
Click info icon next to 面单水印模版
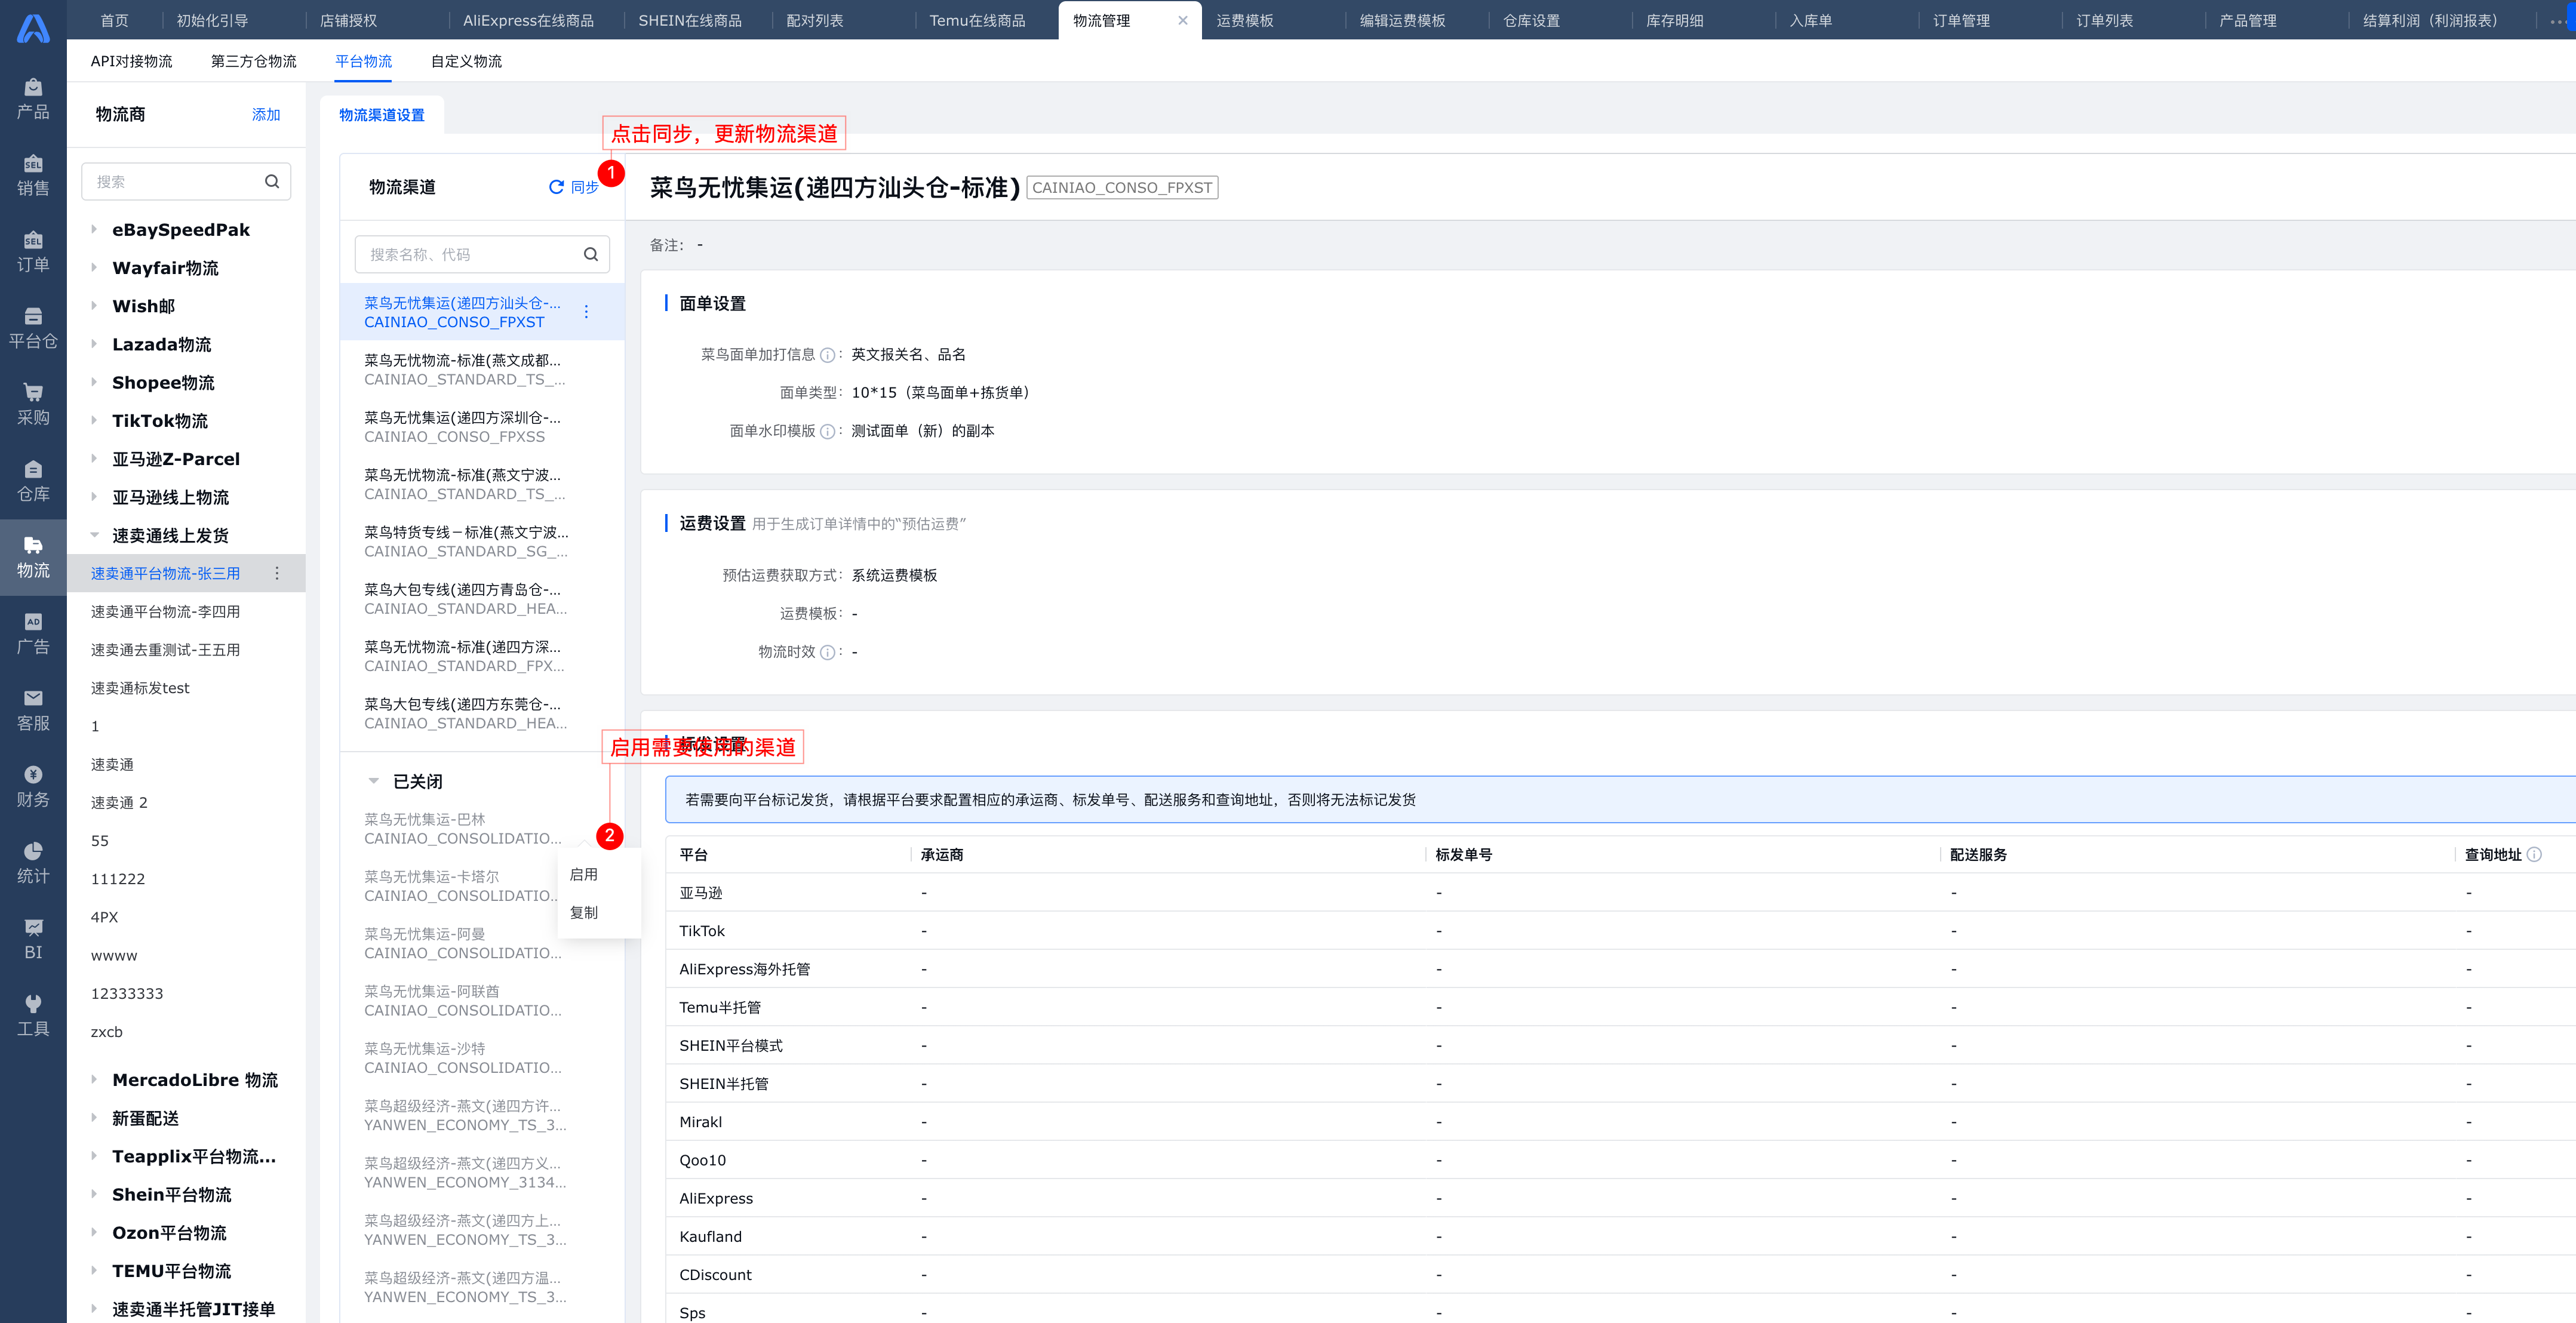[827, 431]
